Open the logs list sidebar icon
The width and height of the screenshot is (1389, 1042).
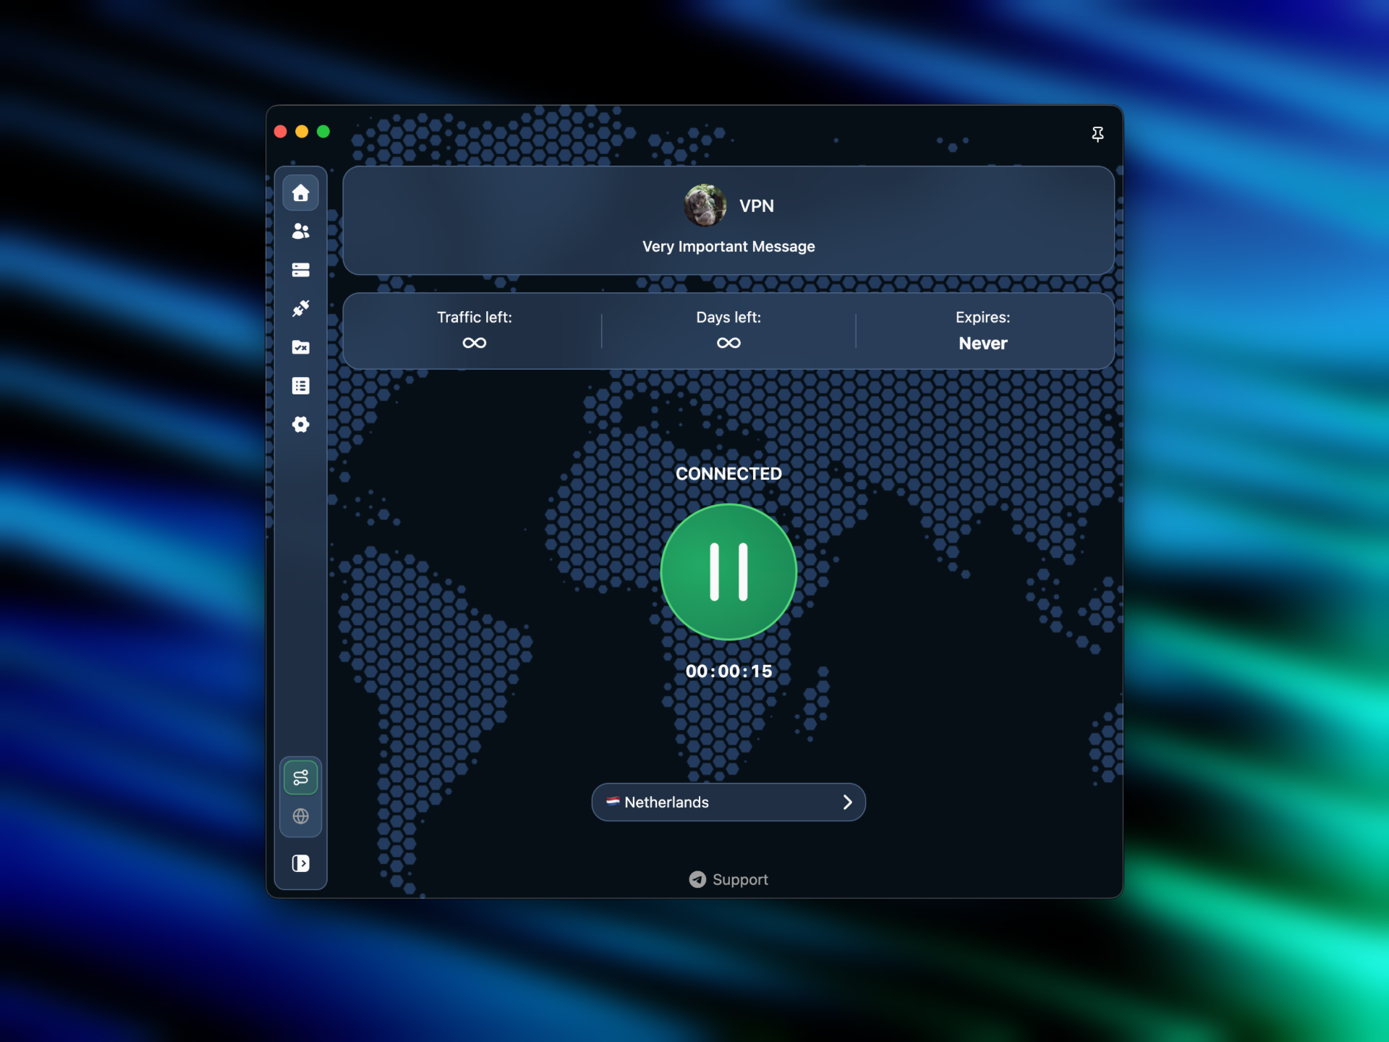pos(300,386)
